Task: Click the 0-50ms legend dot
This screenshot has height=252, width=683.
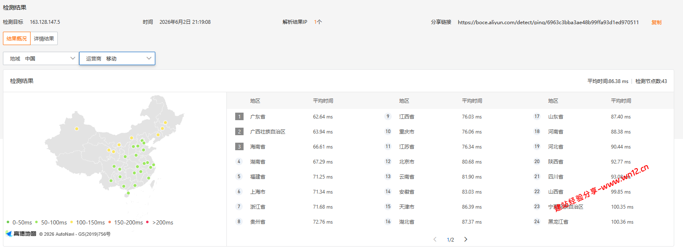Action: 8,222
